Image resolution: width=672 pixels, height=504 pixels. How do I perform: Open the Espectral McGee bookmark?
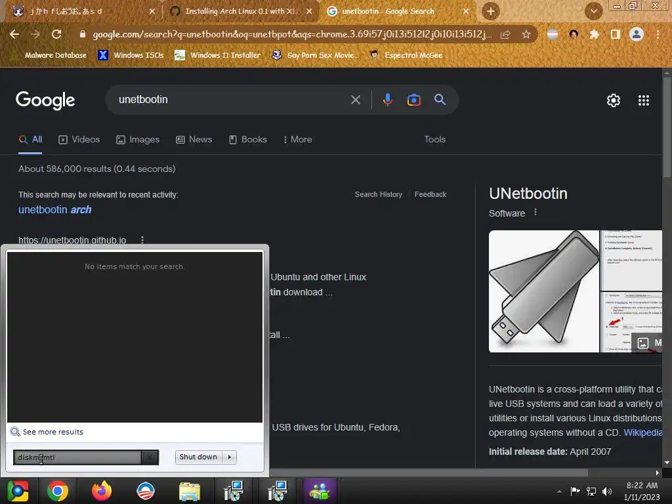(x=406, y=55)
